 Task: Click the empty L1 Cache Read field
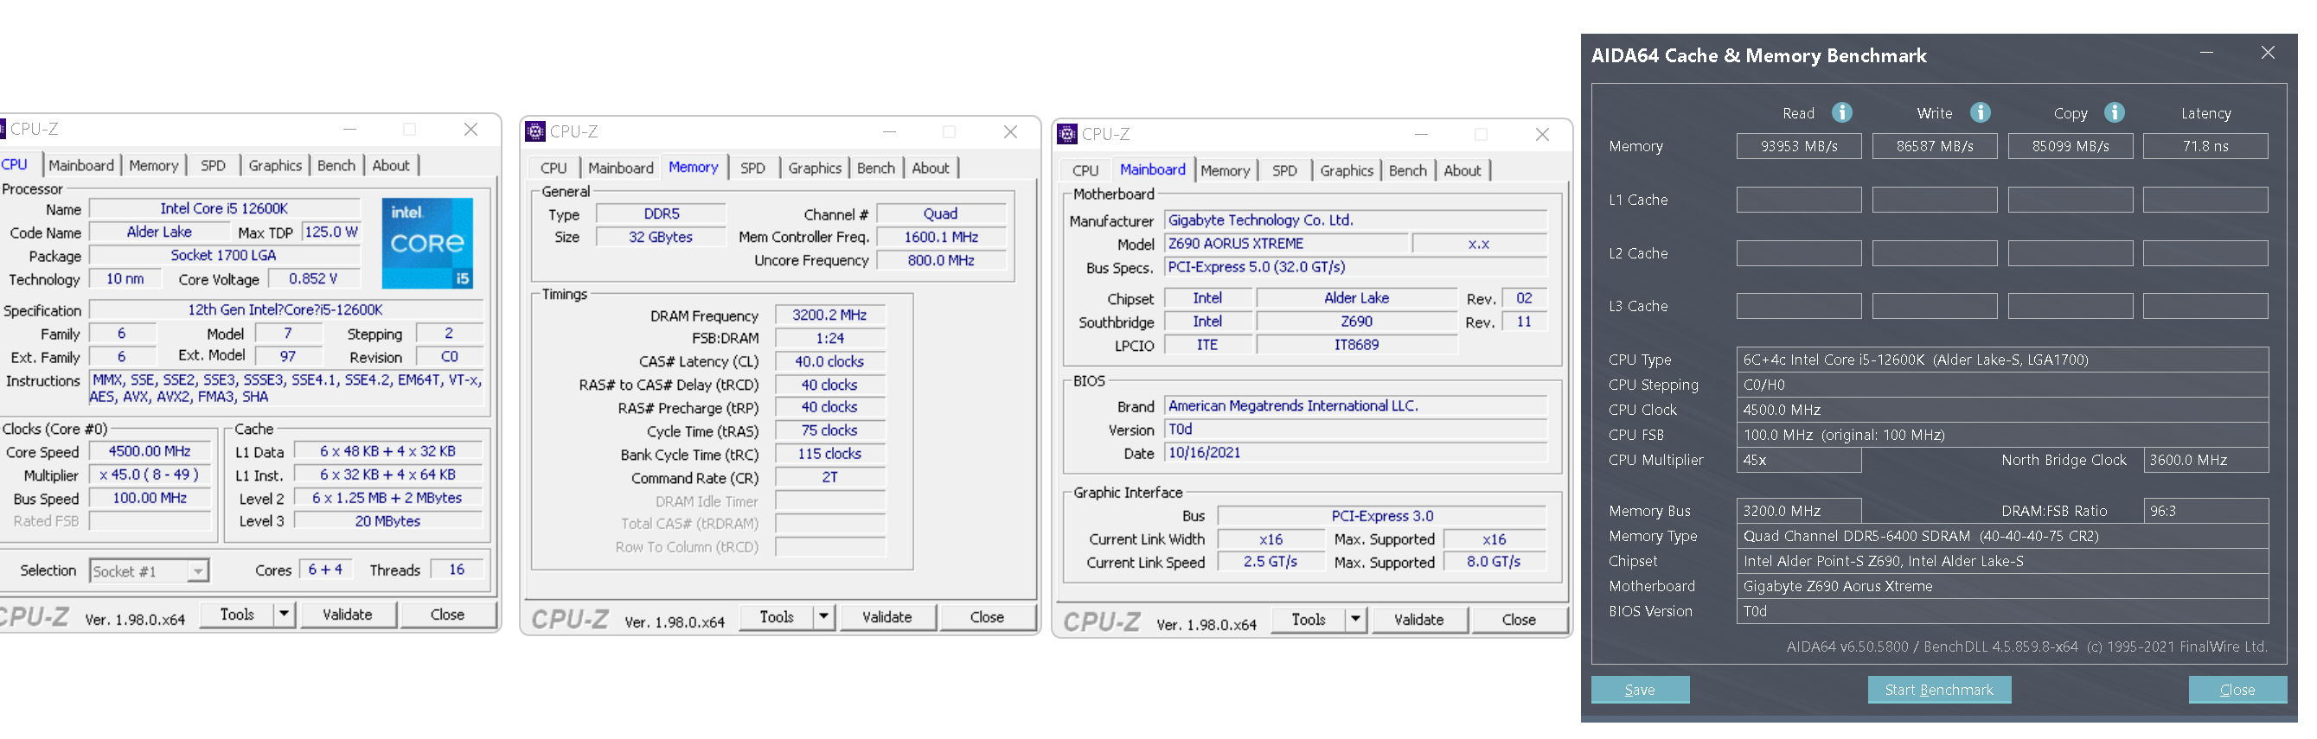(1799, 200)
